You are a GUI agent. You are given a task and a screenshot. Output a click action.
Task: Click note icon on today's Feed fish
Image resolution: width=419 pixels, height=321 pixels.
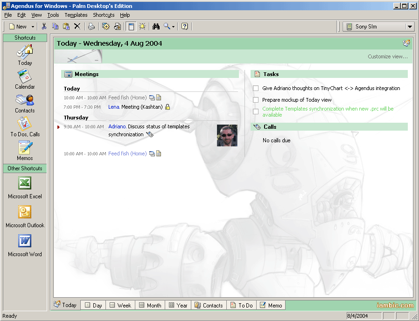point(159,98)
